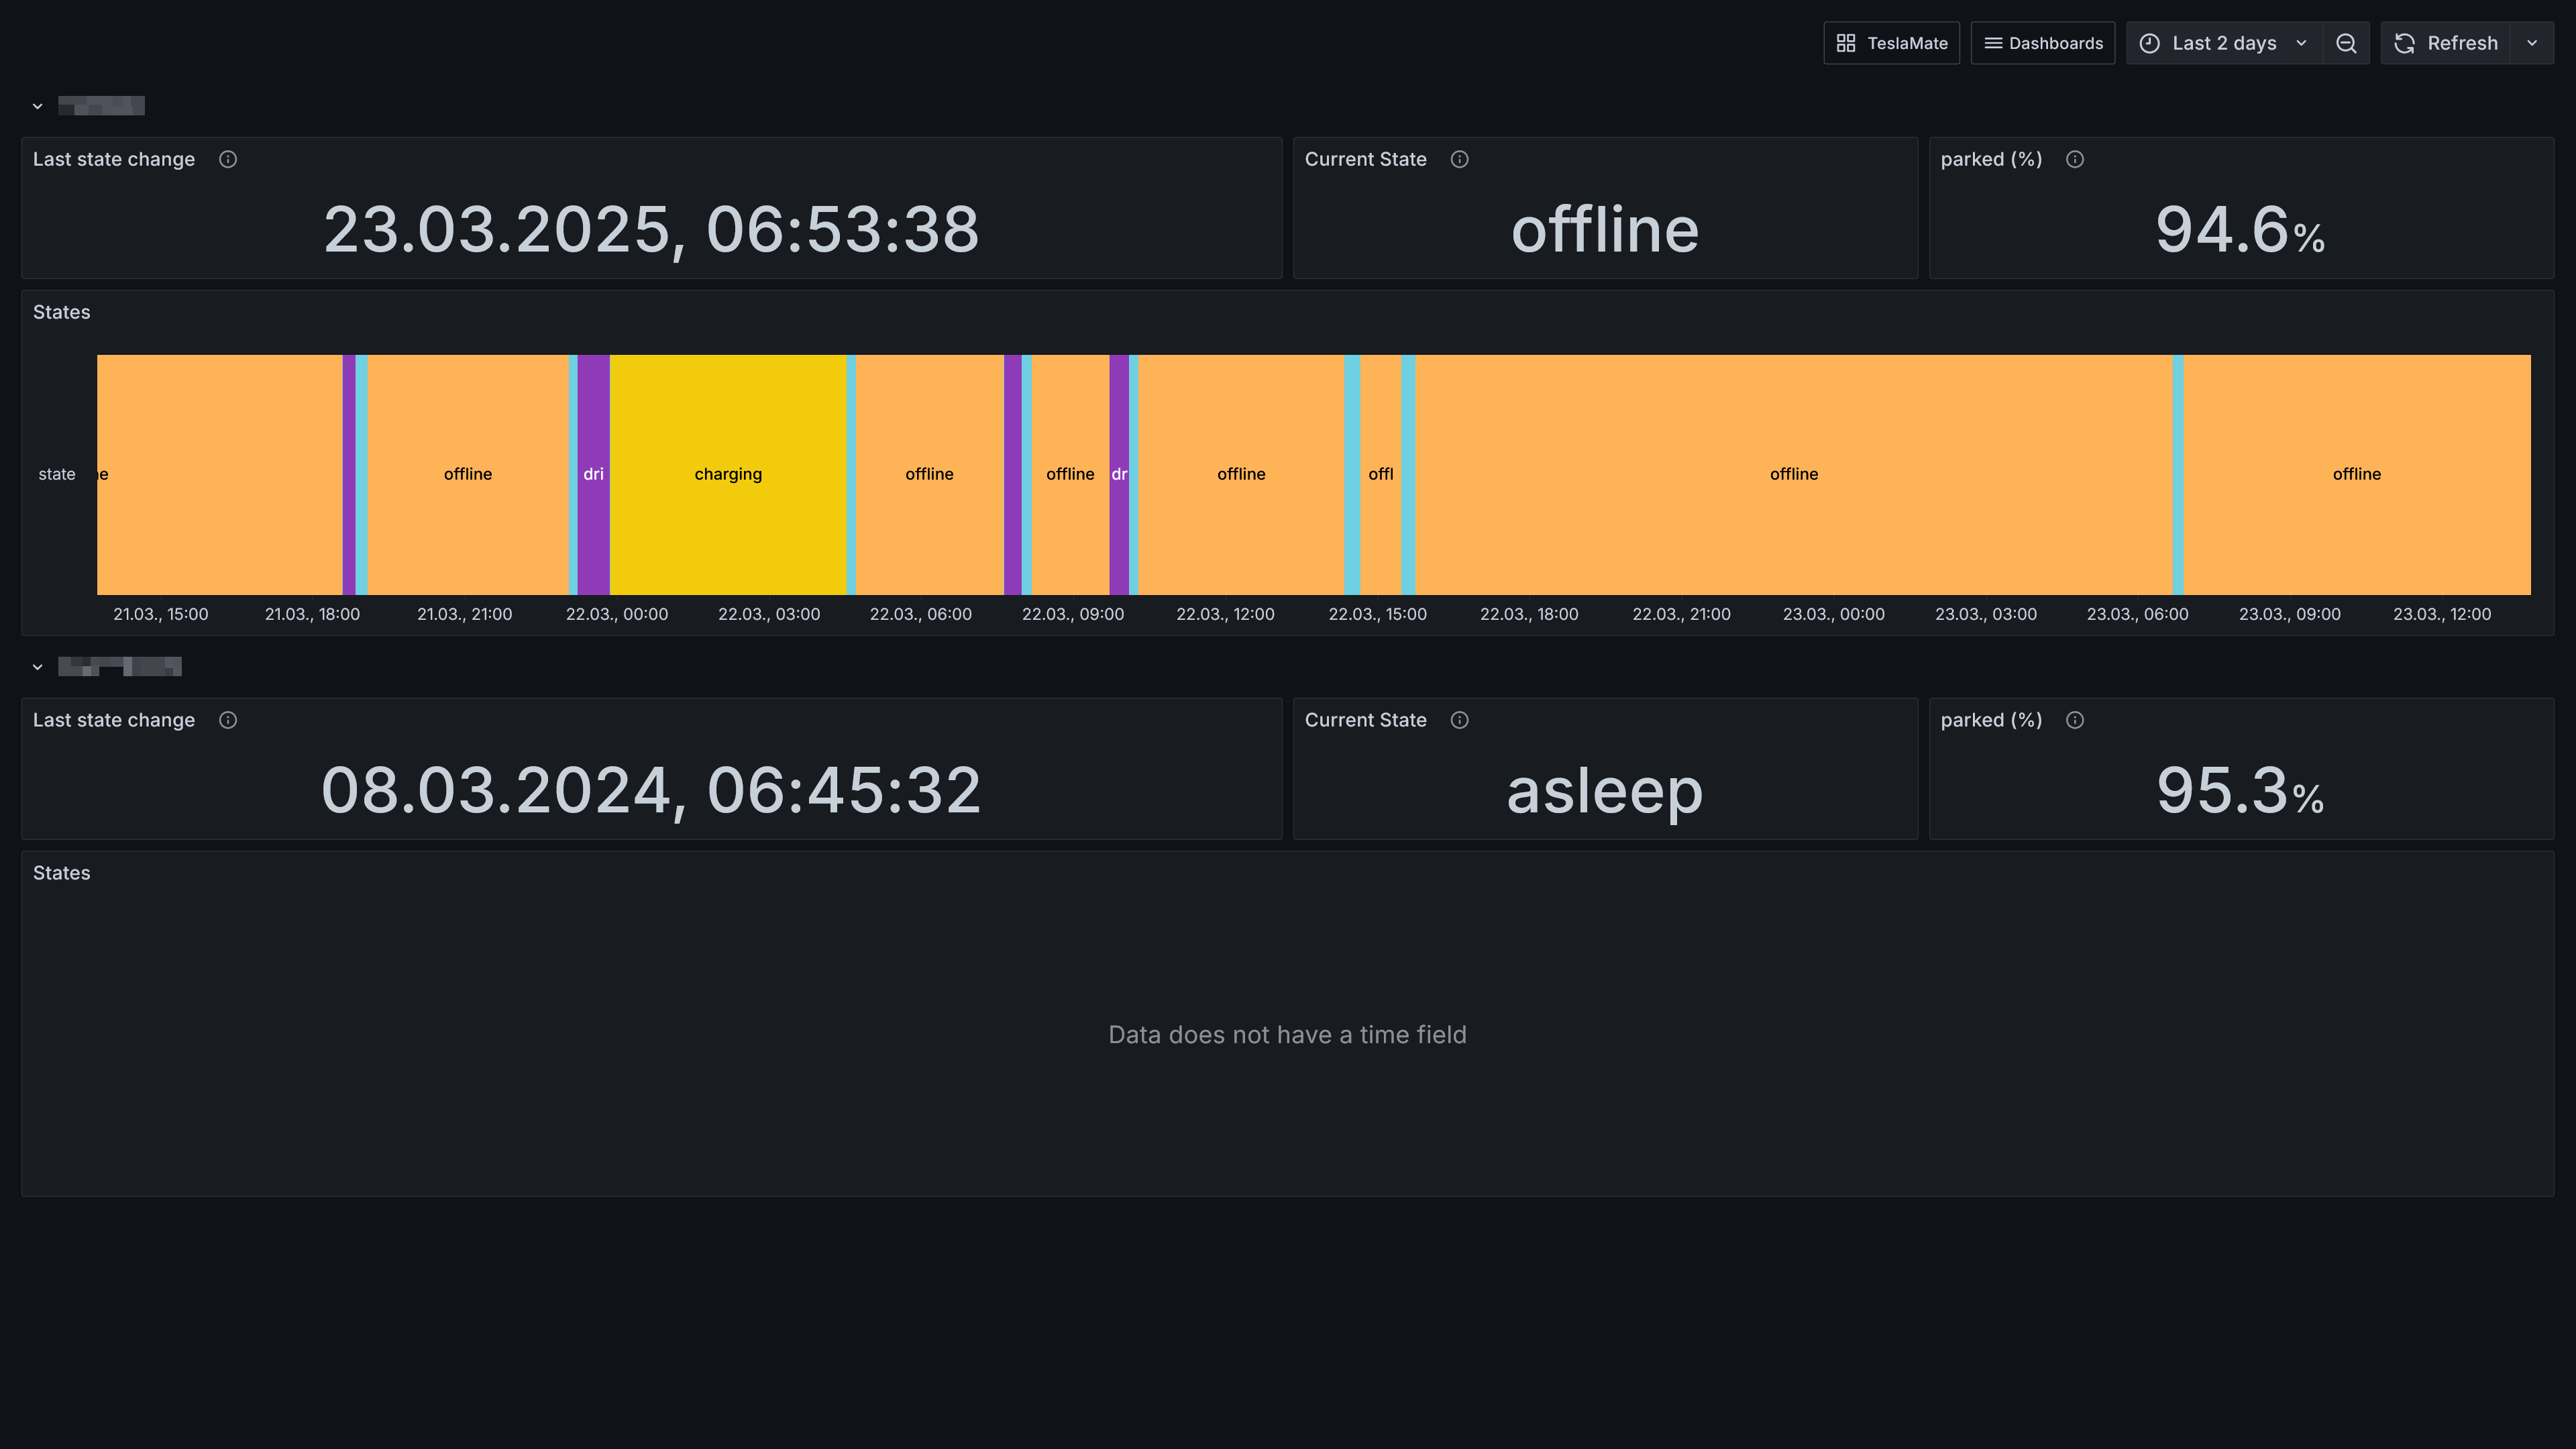Click info icon beside first parked (%)
Viewport: 2576px width, 1449px height.
click(2075, 159)
